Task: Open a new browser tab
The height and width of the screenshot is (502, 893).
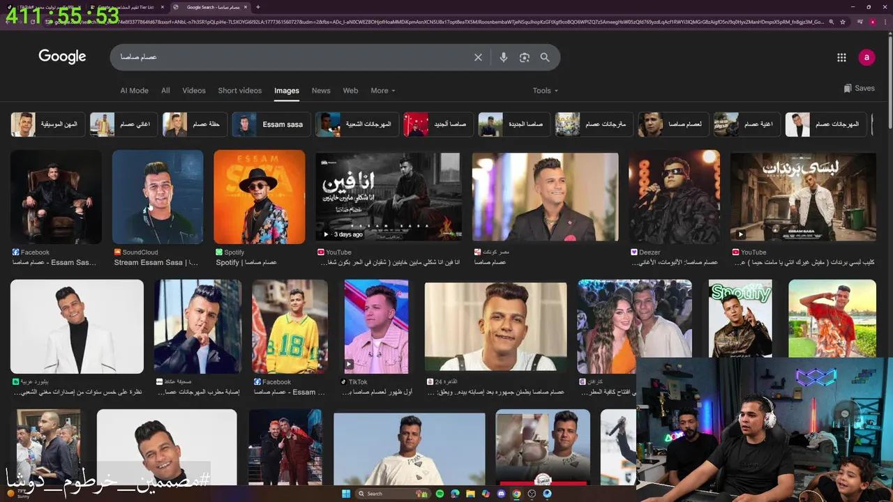Action: 258,7
